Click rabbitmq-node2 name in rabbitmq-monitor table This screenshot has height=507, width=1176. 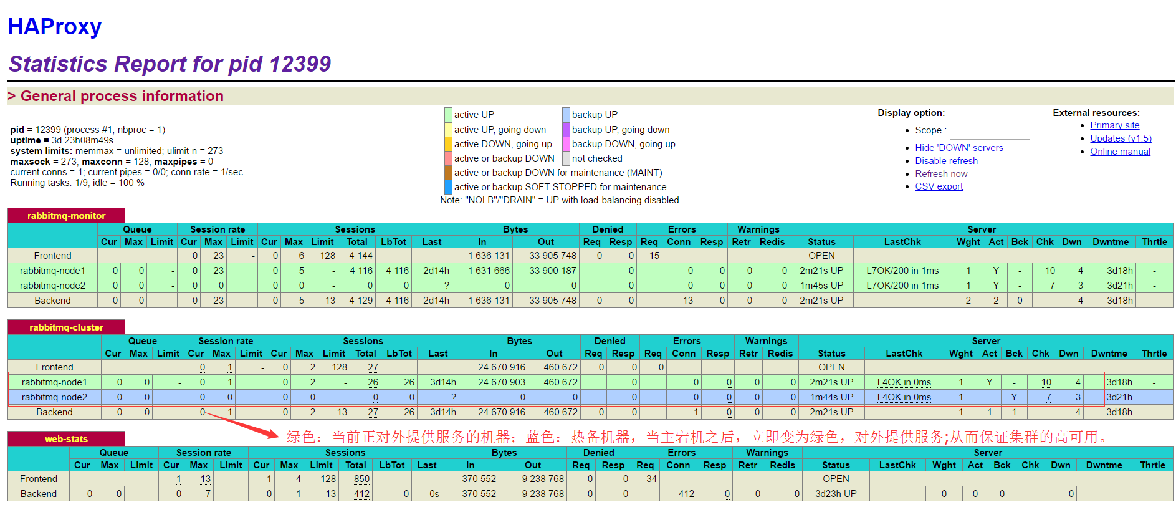coord(52,286)
